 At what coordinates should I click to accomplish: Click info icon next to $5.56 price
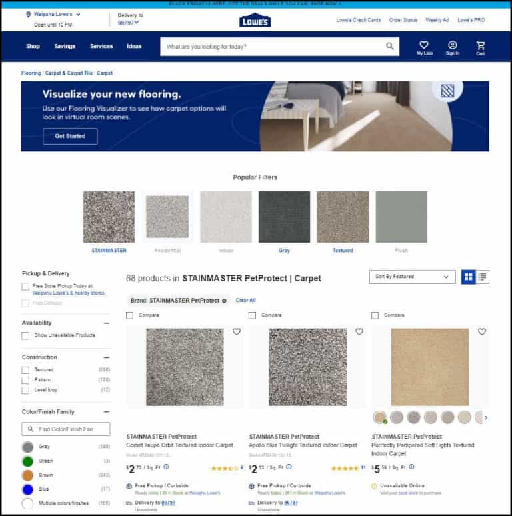(411, 467)
